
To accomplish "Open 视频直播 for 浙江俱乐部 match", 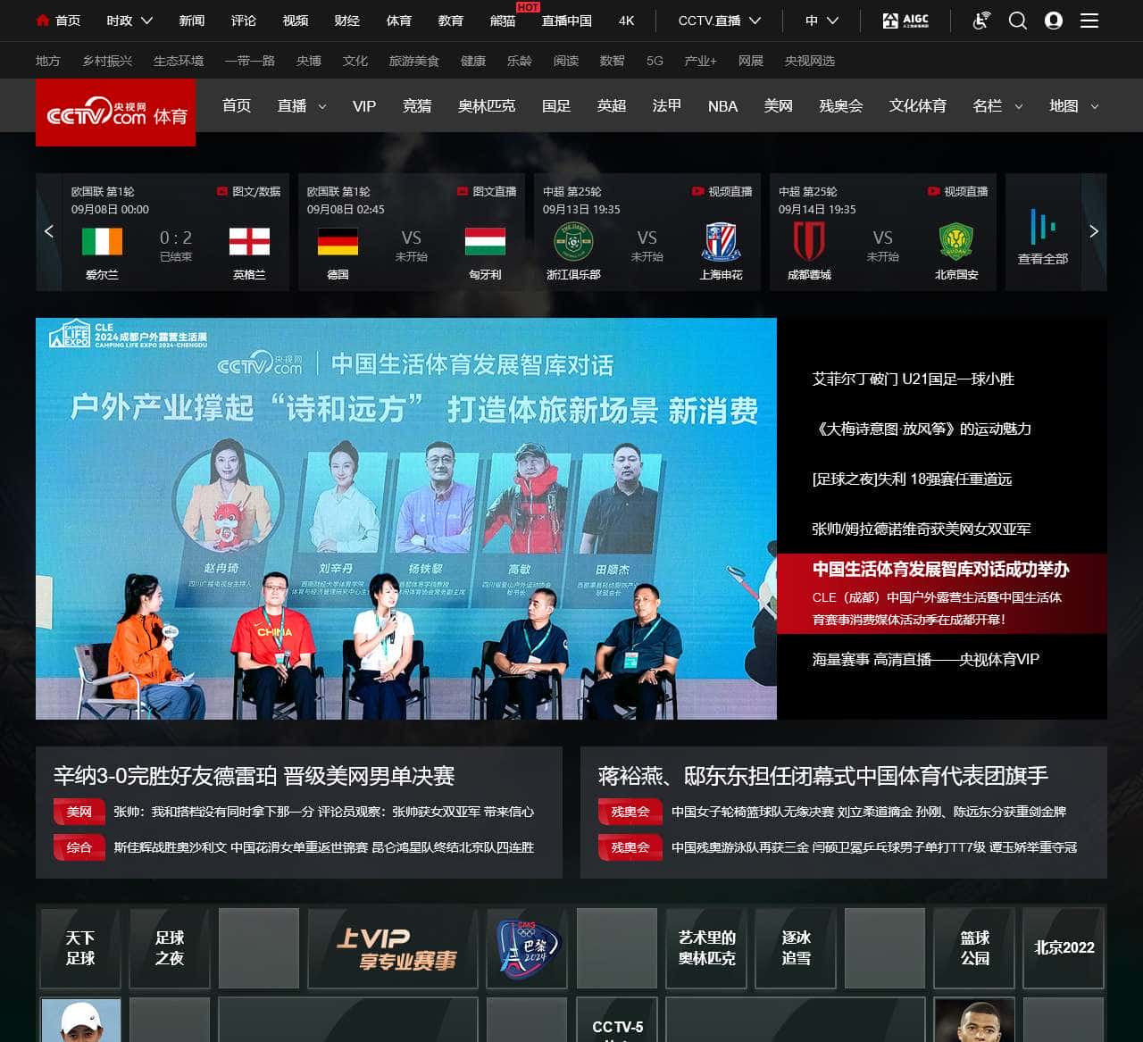I will coord(722,191).
